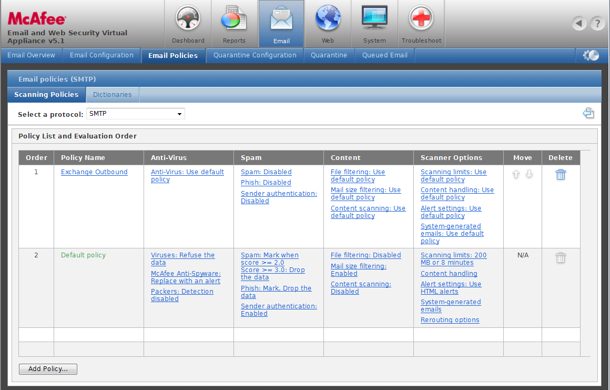Open Spam: Mark when score >= 2.0

tap(269, 259)
